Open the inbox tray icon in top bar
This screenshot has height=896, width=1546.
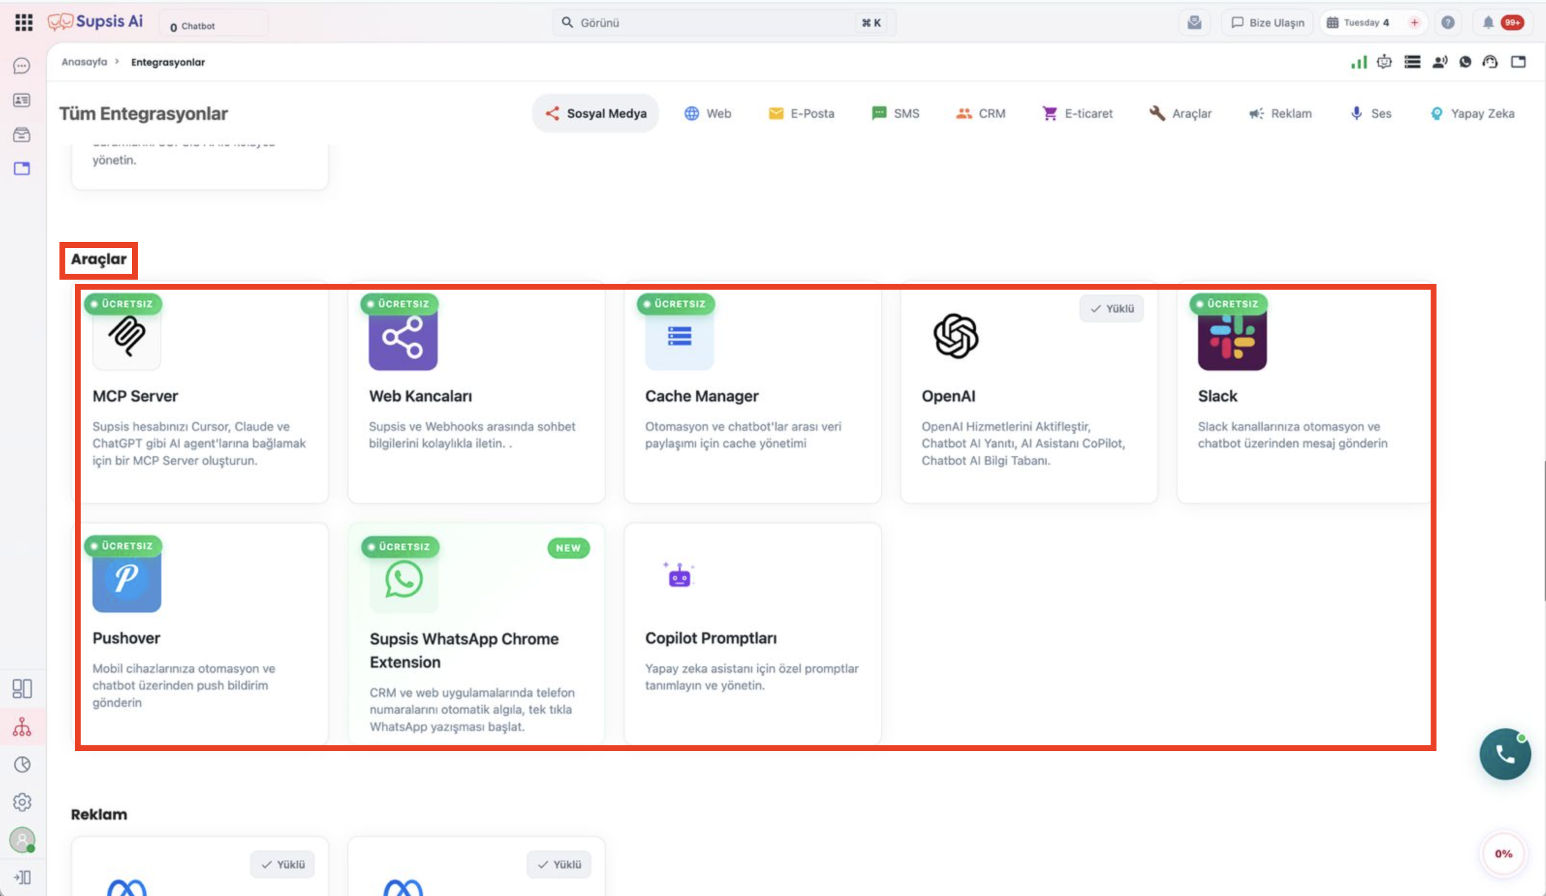1194,23
